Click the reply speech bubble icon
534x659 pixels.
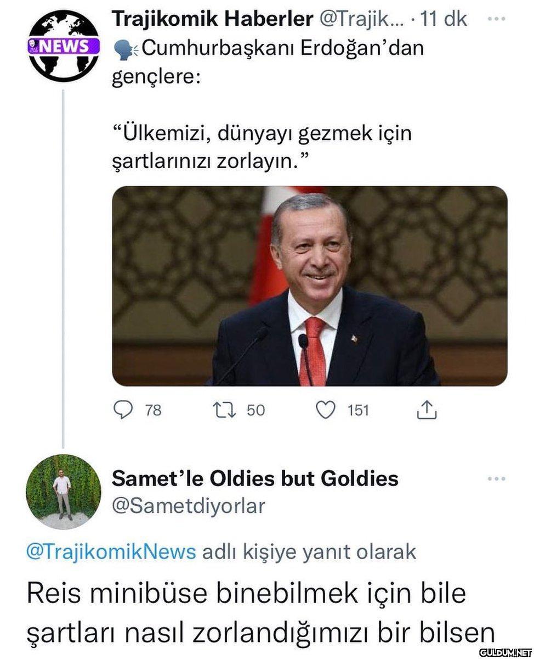pyautogui.click(x=123, y=410)
